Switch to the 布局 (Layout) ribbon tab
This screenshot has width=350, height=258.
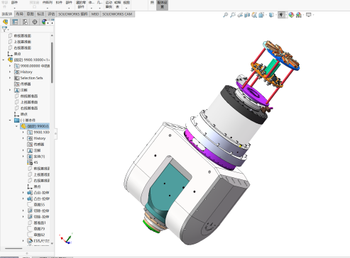19,14
